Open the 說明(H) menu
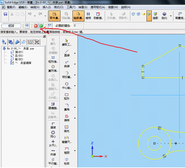185x168 pixels. (126, 7)
